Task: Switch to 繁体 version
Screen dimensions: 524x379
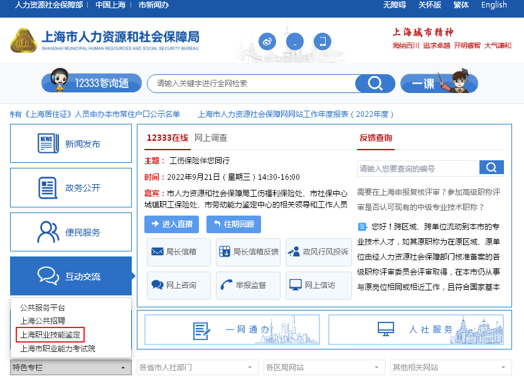Action: pos(461,5)
